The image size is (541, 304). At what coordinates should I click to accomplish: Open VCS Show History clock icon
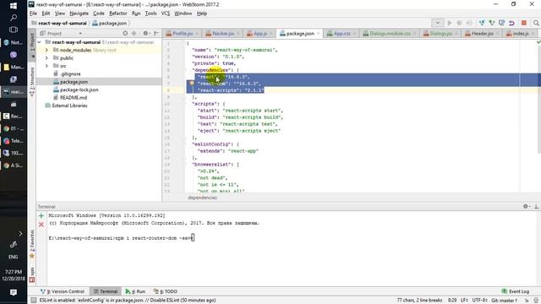[x=501, y=23]
